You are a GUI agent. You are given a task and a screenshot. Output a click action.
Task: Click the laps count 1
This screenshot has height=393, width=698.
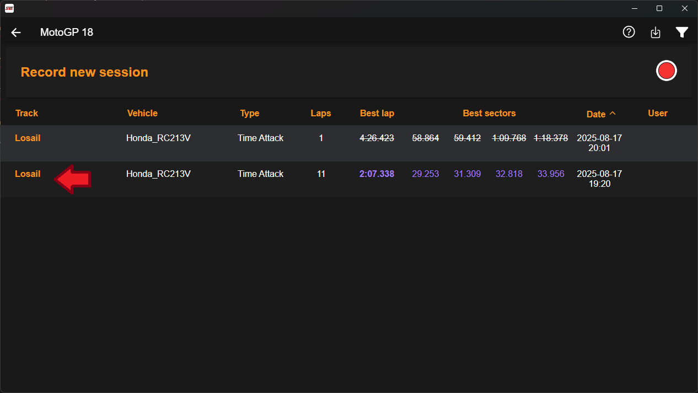click(x=321, y=138)
